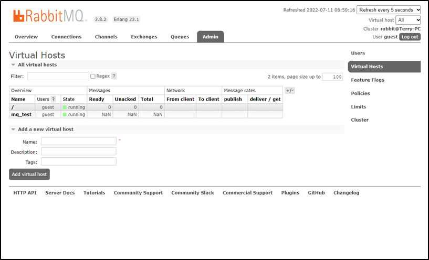Open the Regex help question mark

tap(114, 76)
